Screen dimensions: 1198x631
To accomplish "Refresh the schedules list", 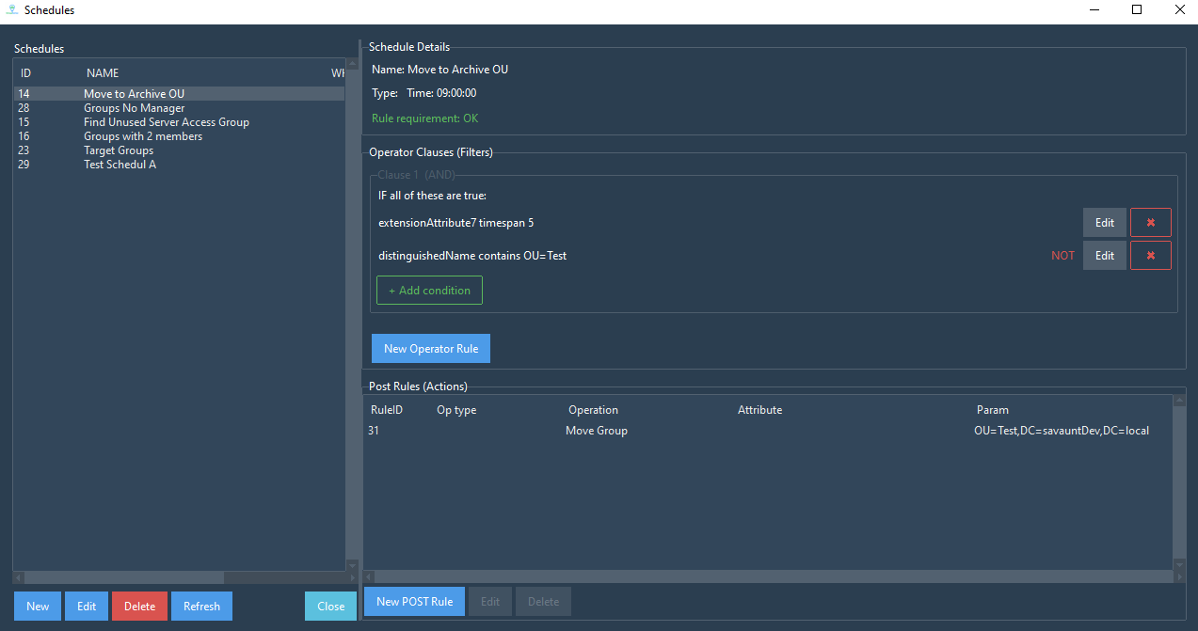I will pyautogui.click(x=201, y=607).
